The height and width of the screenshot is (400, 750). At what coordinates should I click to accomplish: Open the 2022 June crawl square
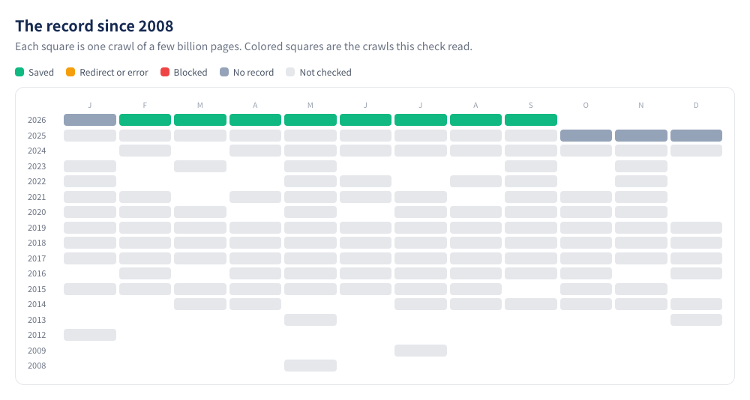pyautogui.click(x=365, y=181)
